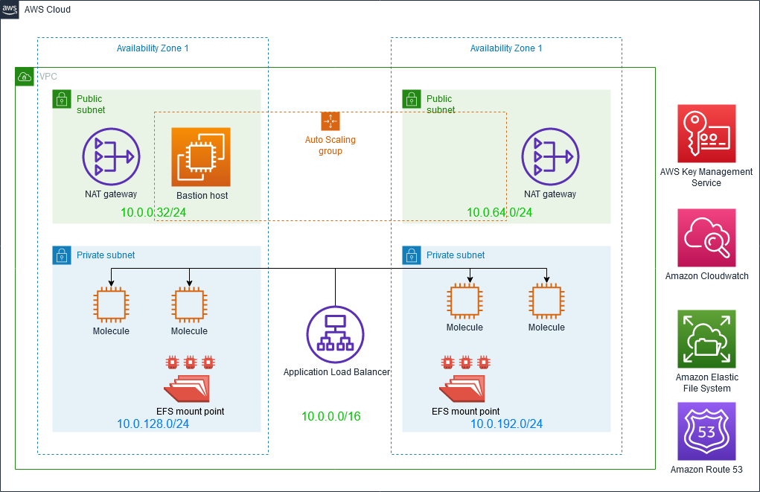Click the right 'Private subnet' label
Viewport: 760px width, 492px height.
click(456, 255)
